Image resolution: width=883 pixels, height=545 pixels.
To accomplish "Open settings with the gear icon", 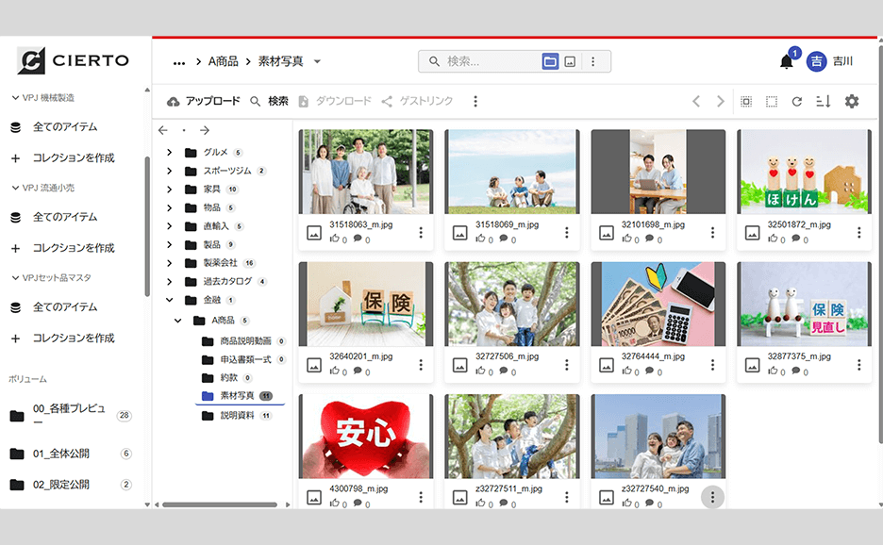I will [x=852, y=101].
